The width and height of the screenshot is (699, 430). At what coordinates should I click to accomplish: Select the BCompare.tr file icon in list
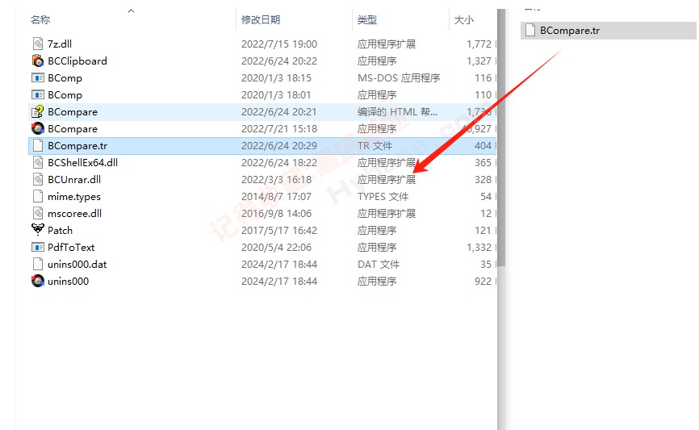tap(38, 145)
